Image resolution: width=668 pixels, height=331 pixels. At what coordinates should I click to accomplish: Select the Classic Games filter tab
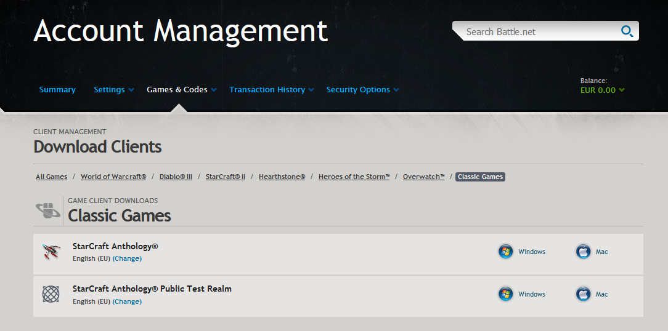tap(480, 177)
